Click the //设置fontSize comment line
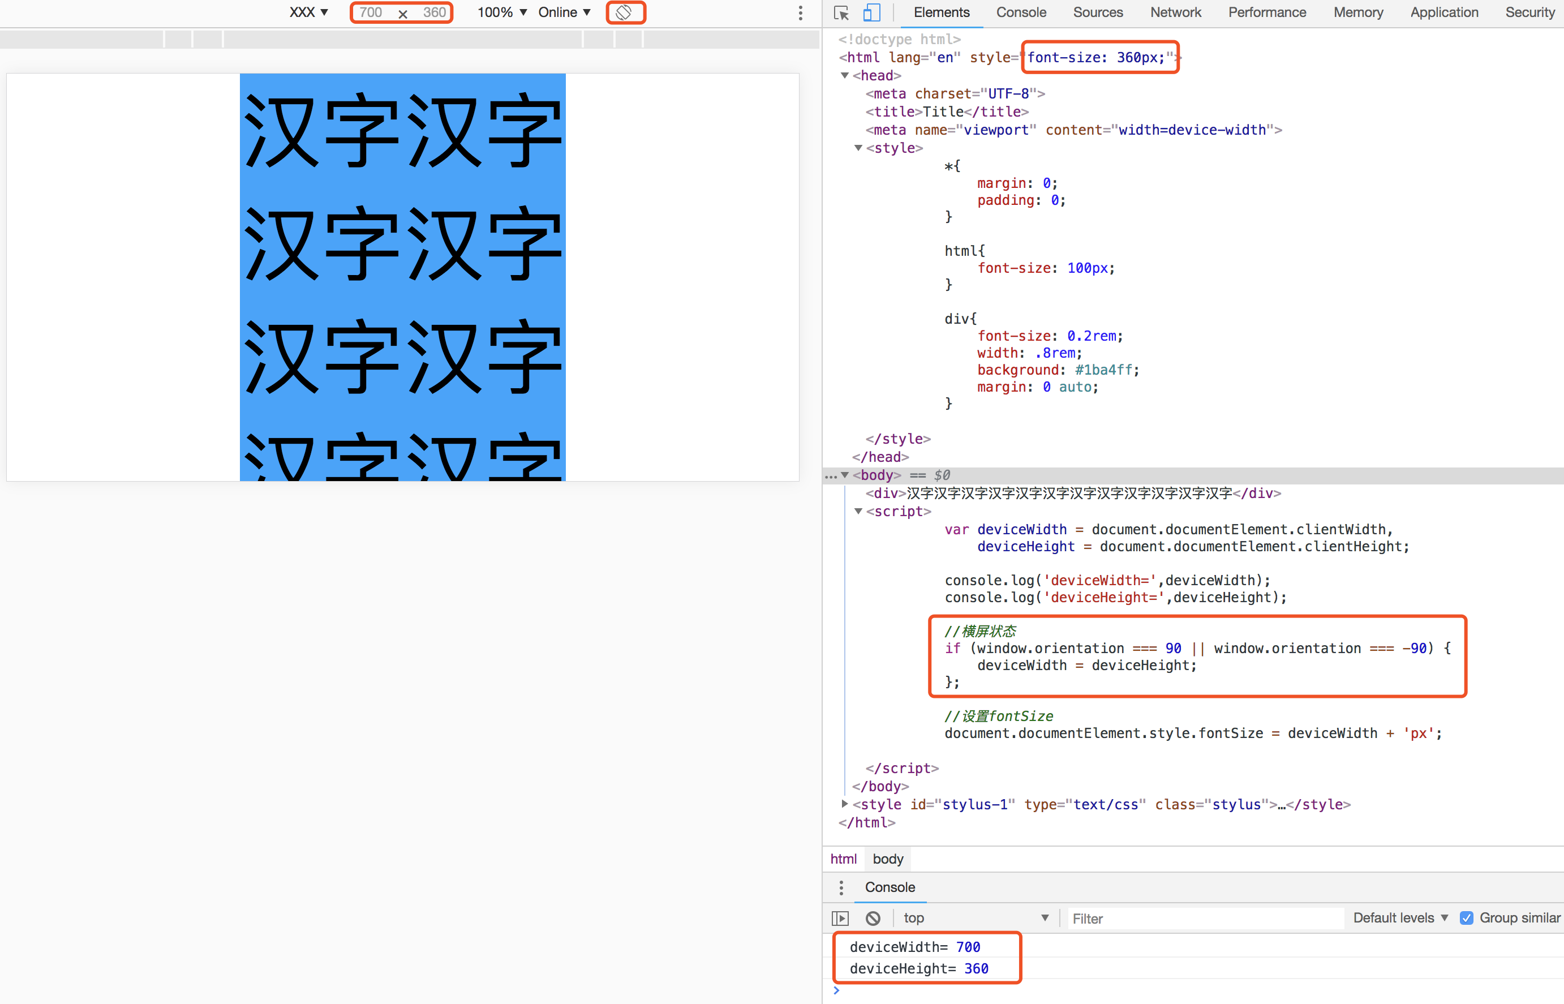Viewport: 1564px width, 1004px height. [x=999, y=716]
